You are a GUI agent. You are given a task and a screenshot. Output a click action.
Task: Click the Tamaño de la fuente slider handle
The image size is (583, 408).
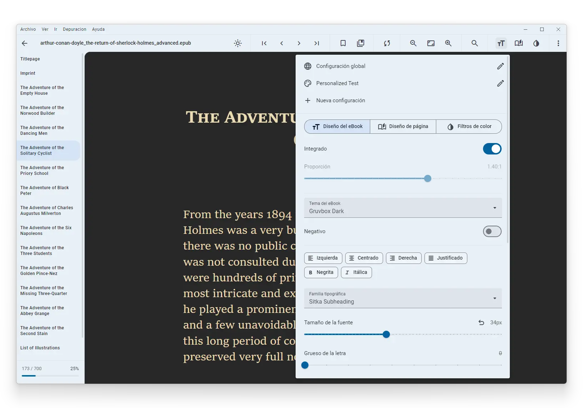[x=386, y=334]
